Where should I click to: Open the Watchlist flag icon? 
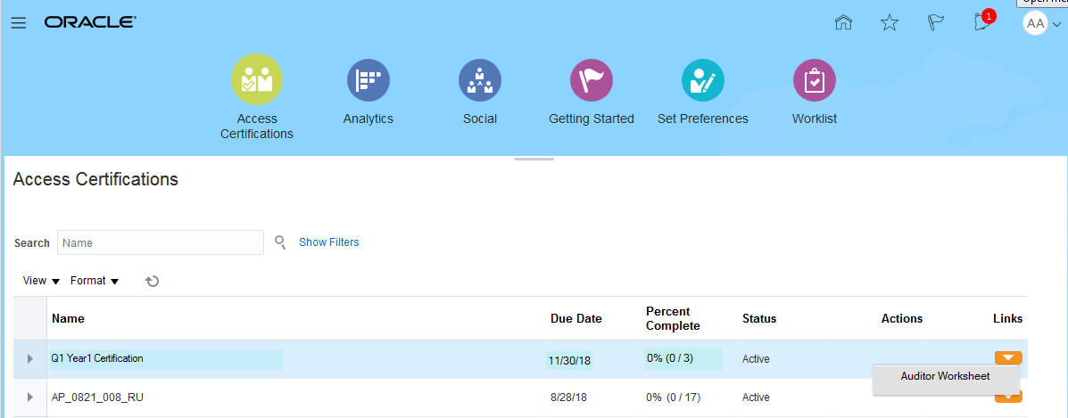coord(936,23)
